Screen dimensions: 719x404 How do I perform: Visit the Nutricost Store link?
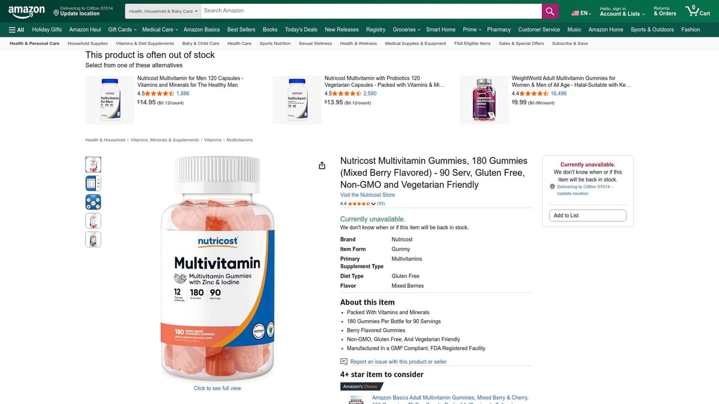point(367,195)
